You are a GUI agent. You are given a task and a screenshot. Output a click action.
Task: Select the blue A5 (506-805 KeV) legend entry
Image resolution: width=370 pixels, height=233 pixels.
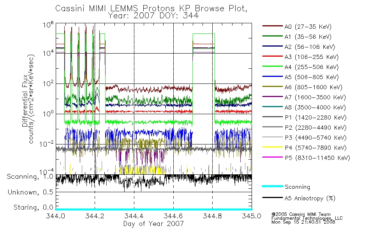(x=300, y=77)
